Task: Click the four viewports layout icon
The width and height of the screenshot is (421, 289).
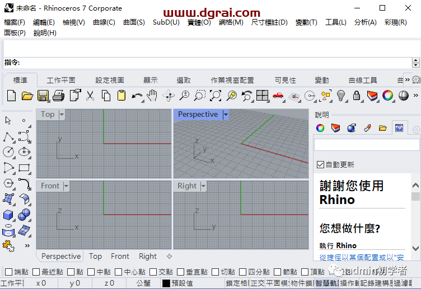Action: point(262,96)
